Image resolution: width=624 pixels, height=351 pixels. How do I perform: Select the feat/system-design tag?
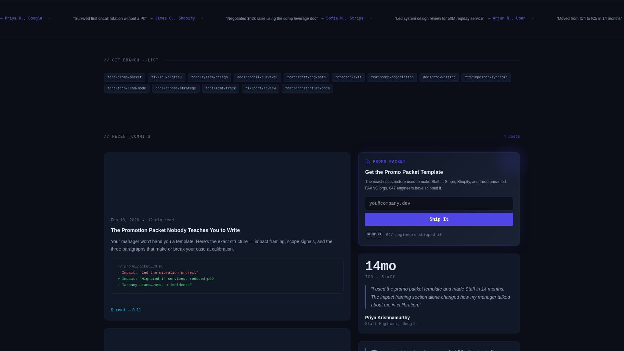tap(209, 77)
